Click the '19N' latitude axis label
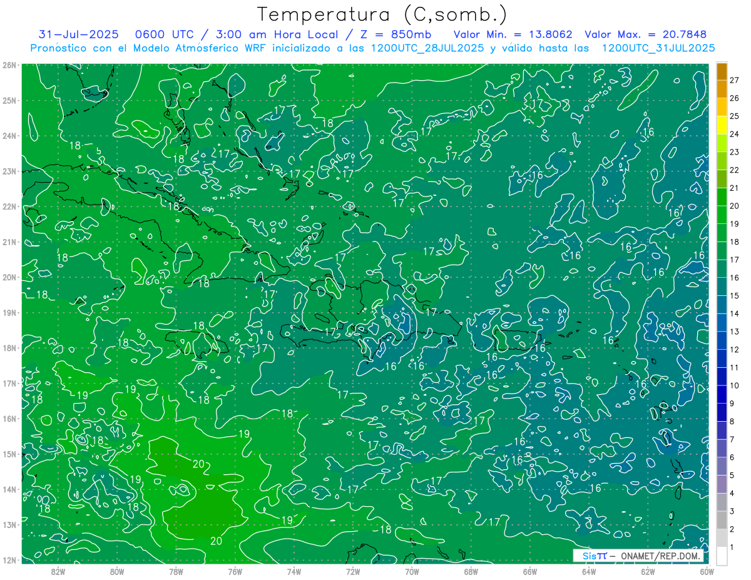 (x=9, y=313)
